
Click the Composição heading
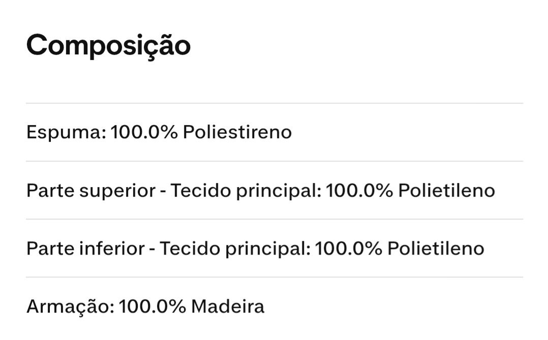point(108,46)
